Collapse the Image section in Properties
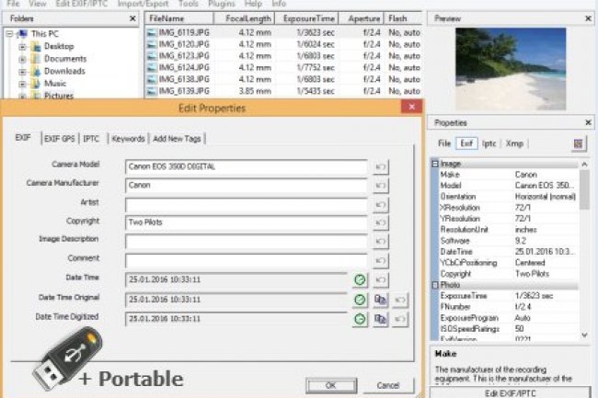This screenshot has width=598, height=398. (434, 164)
